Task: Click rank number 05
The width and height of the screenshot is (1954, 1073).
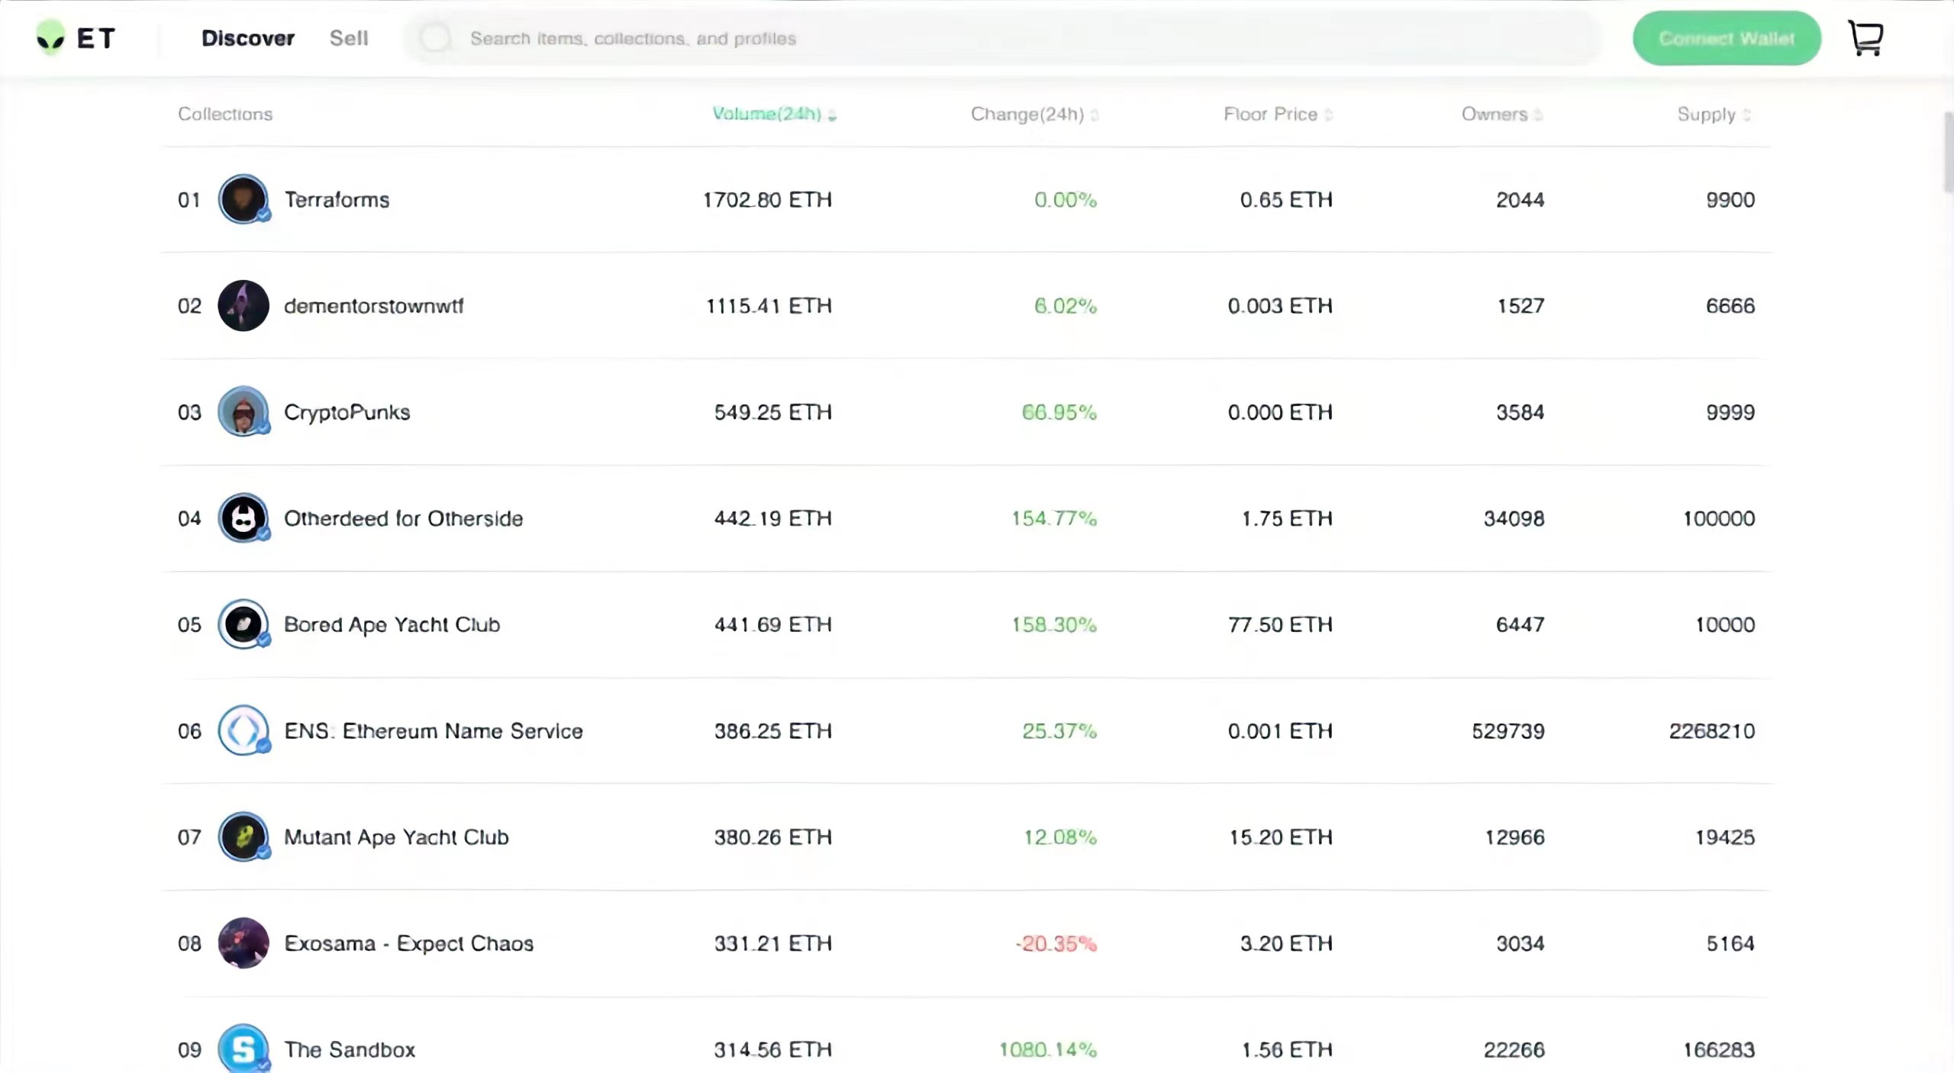Action: coord(189,624)
